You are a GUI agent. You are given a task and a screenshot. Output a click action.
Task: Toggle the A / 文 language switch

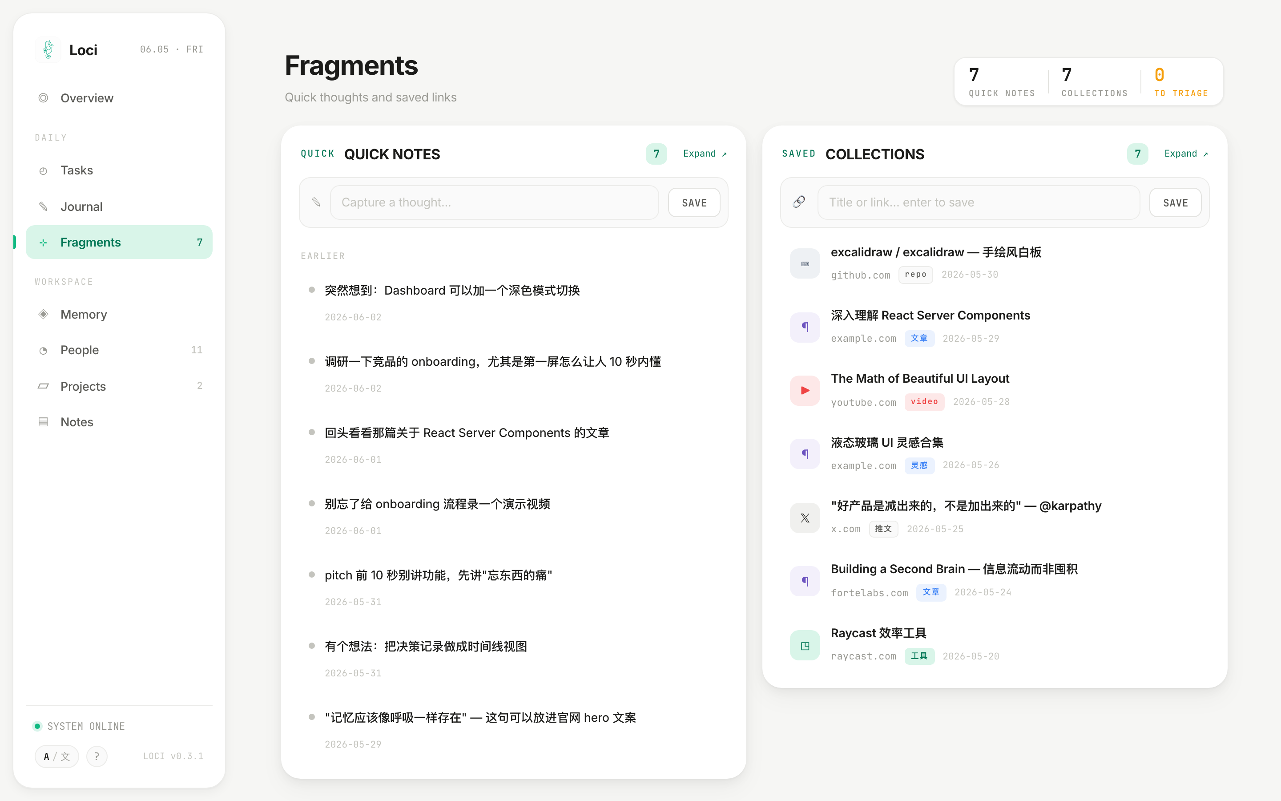56,756
